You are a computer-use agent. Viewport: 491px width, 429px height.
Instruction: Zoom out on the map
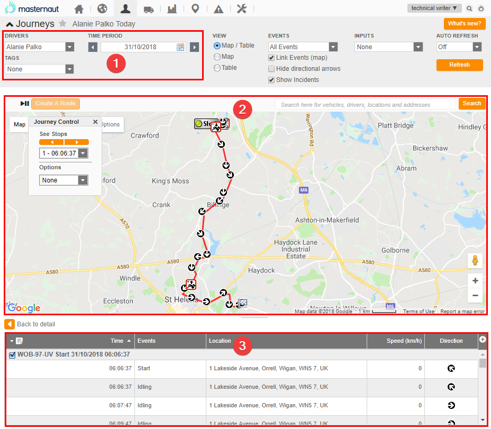475,295
